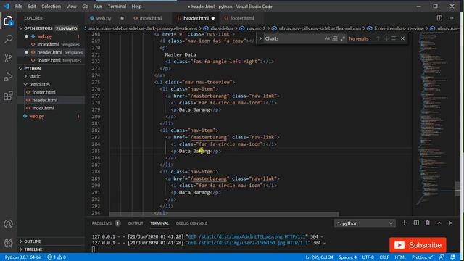Open the Manage gear icon
This screenshot has width=464, height=261.
[x=8, y=243]
